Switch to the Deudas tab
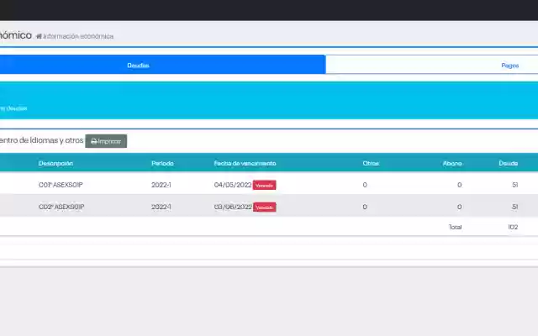This screenshot has height=336, width=538. 138,66
